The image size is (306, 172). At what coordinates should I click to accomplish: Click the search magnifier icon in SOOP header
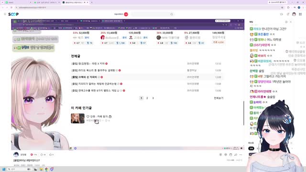tap(172, 14)
